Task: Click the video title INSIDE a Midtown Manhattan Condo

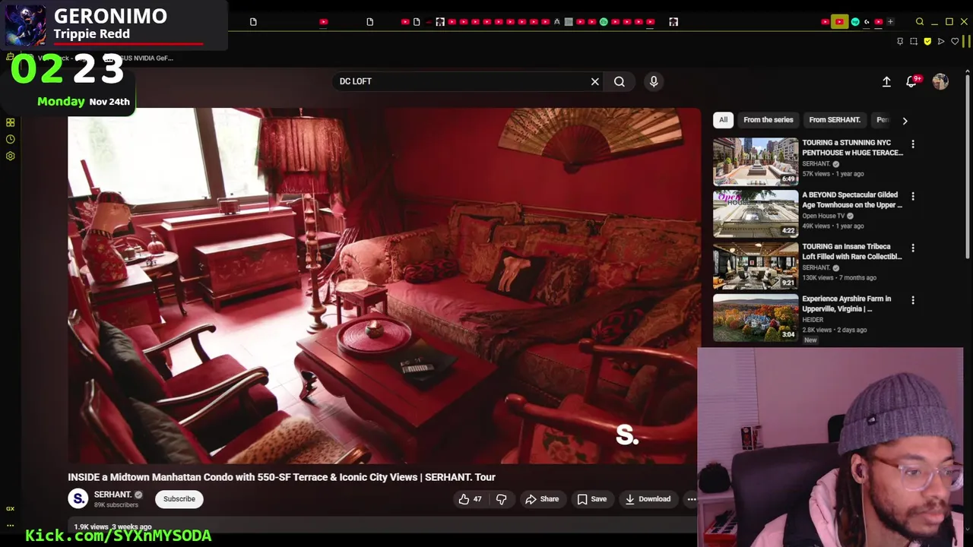Action: click(281, 477)
